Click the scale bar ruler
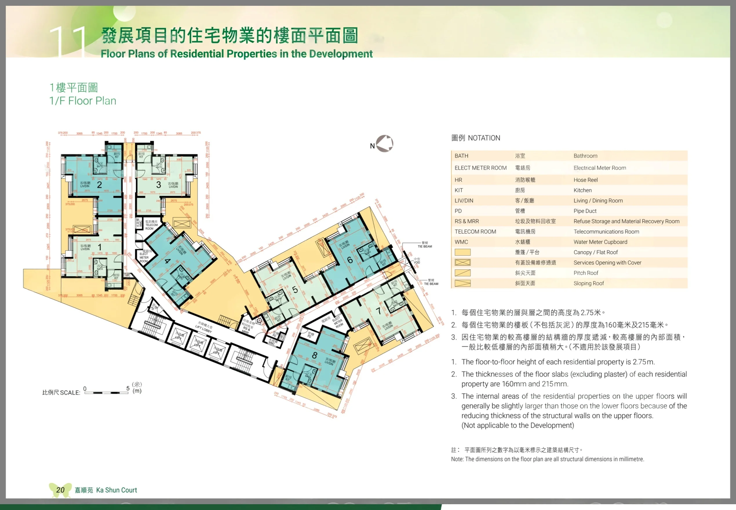The width and height of the screenshot is (736, 510). pyautogui.click(x=106, y=392)
